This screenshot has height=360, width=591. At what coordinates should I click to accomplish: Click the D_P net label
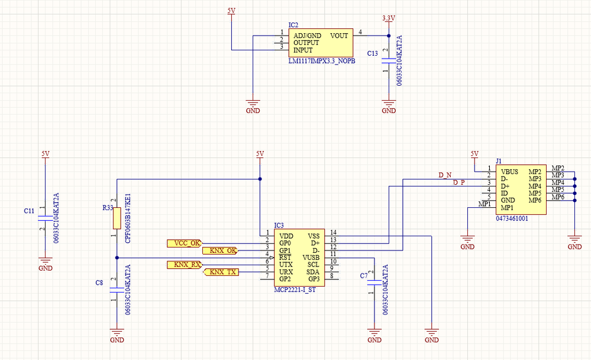click(458, 182)
